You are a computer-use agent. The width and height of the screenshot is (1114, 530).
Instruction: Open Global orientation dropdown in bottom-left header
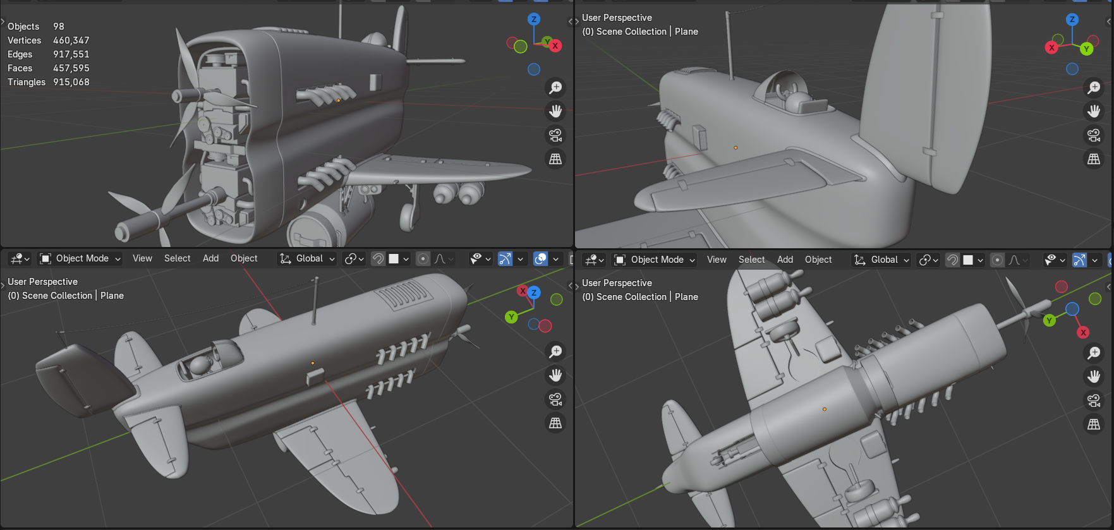click(307, 258)
